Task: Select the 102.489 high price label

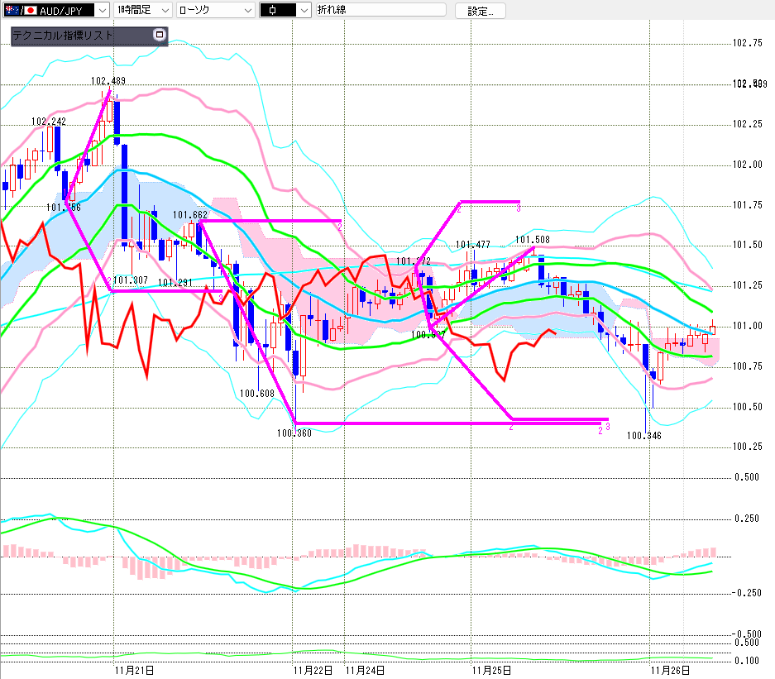Action: (109, 81)
